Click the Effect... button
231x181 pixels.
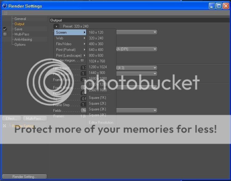coord(12,118)
